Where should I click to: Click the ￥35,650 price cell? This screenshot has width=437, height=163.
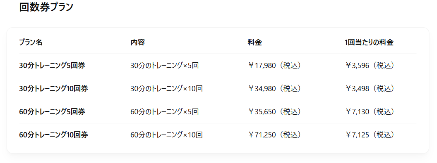274,112
